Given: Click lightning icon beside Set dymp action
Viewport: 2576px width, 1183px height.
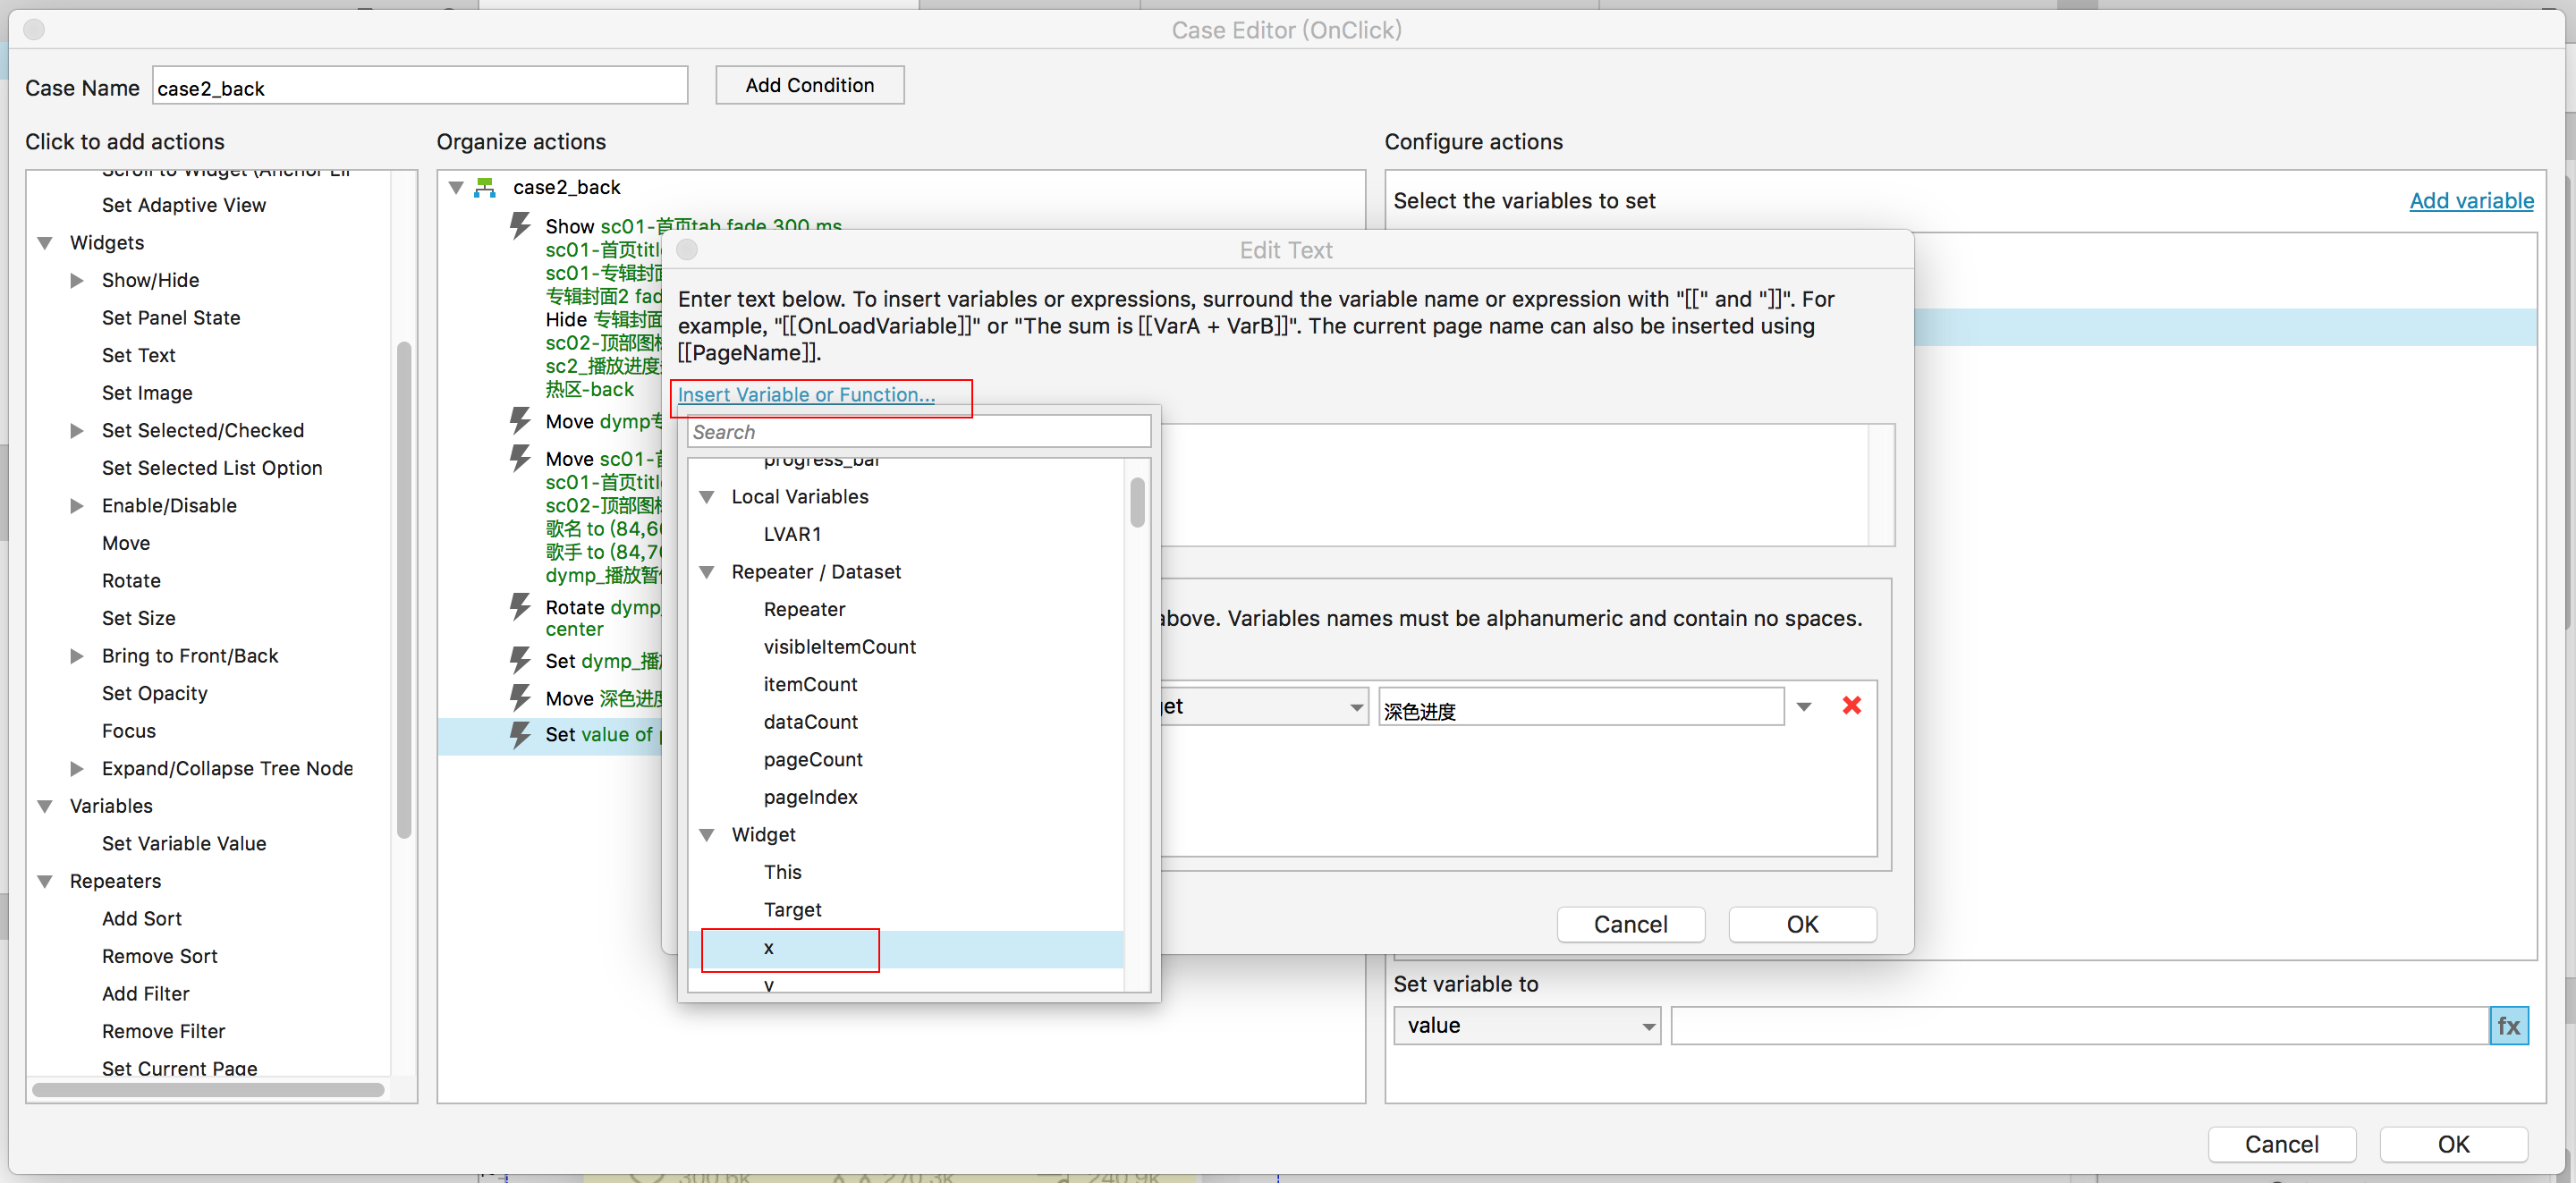Looking at the screenshot, I should click(520, 660).
